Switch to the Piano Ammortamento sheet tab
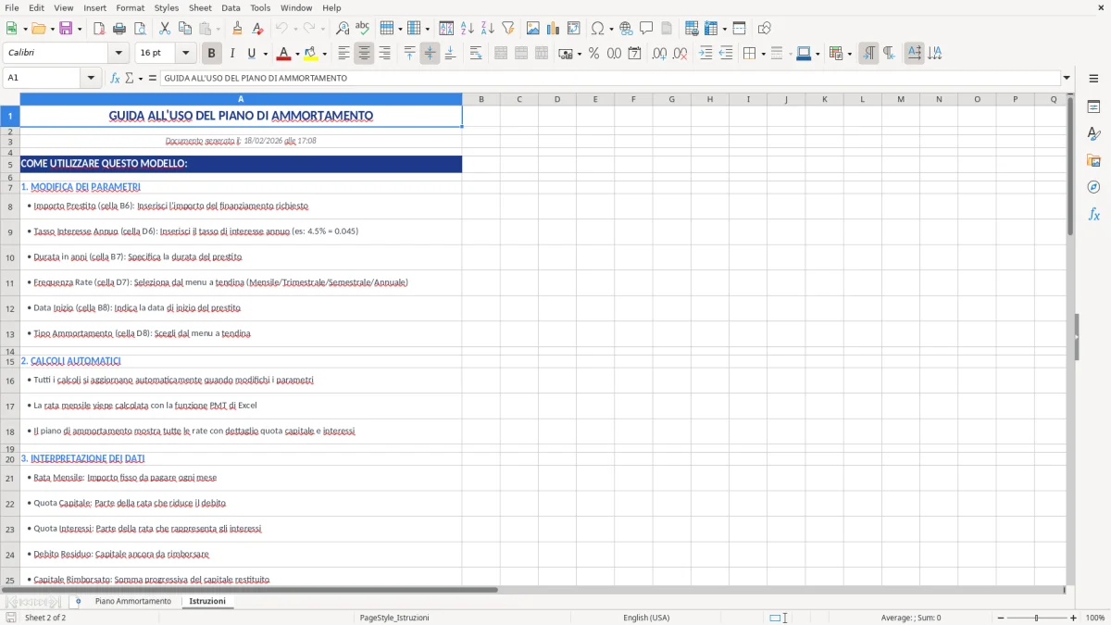The image size is (1111, 625). 131,600
